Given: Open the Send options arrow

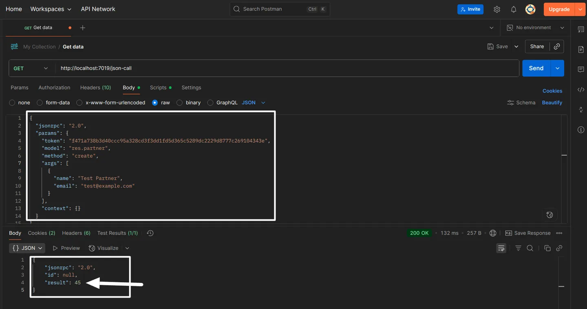Looking at the screenshot, I should tap(557, 68).
